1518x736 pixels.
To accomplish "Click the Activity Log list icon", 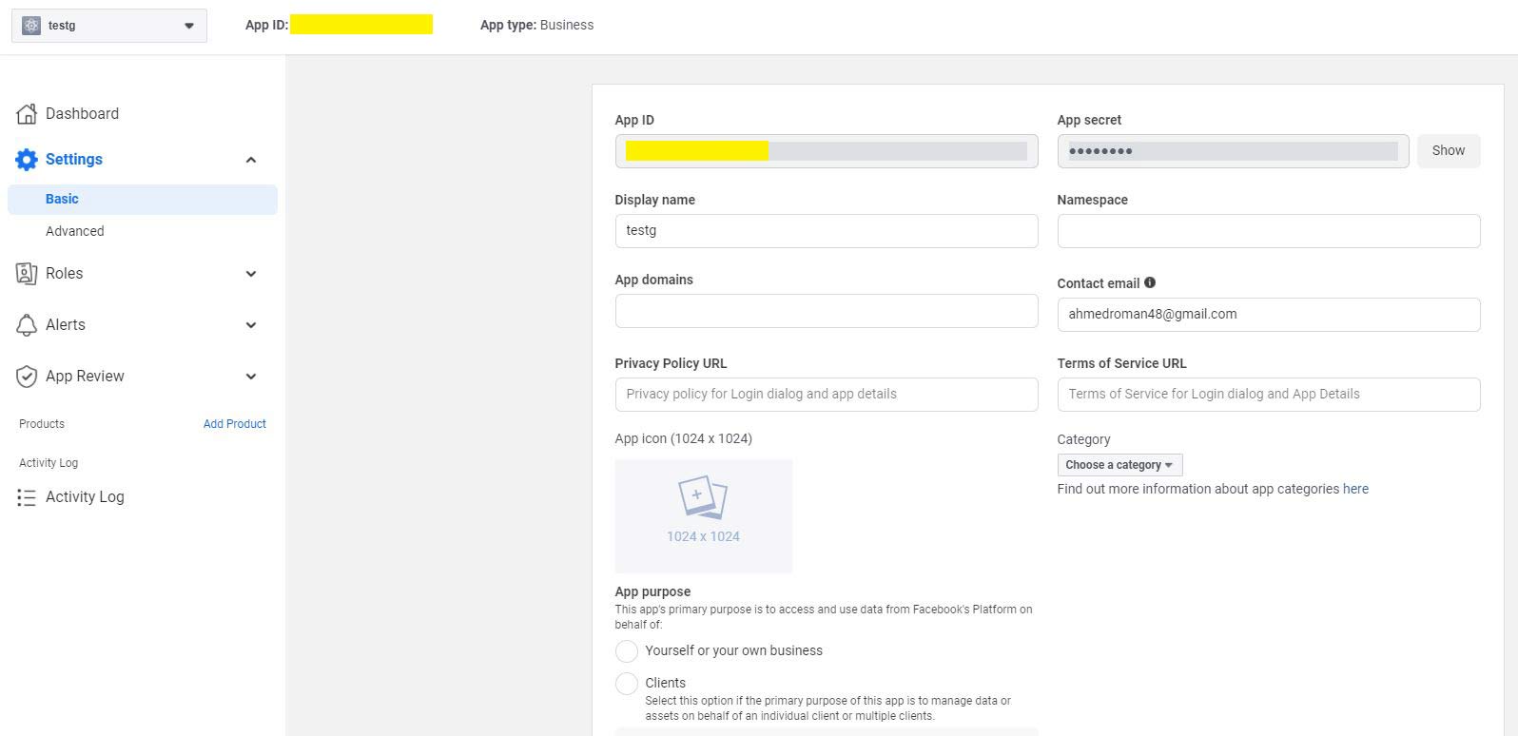I will (x=27, y=497).
